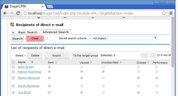Switch to the Advanced Search tab
The width and height of the screenshot is (178, 96).
pos(56,32)
